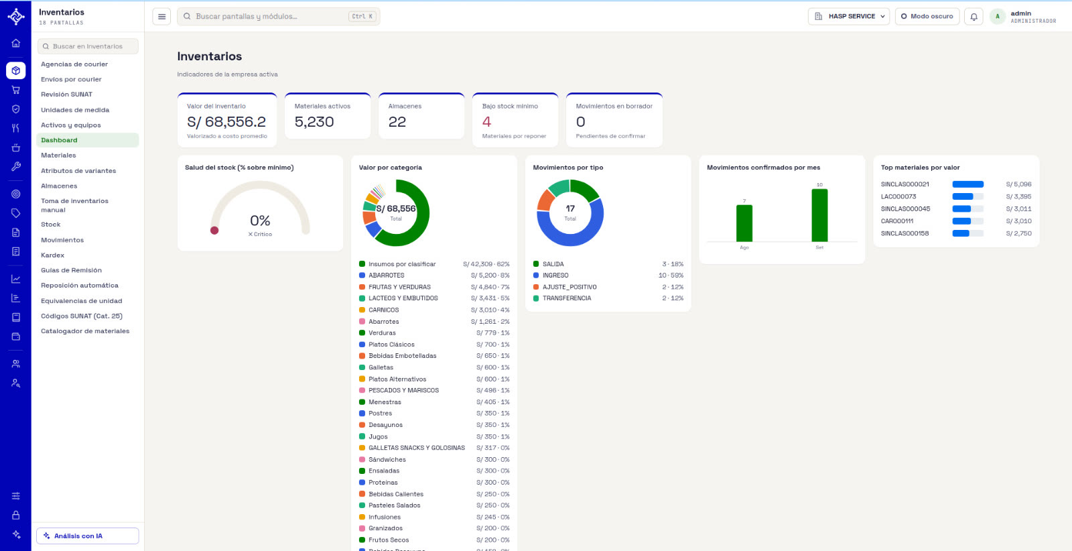This screenshot has height=551, width=1072.
Task: Select Movimientos in the sidebar
Action: click(x=88, y=240)
